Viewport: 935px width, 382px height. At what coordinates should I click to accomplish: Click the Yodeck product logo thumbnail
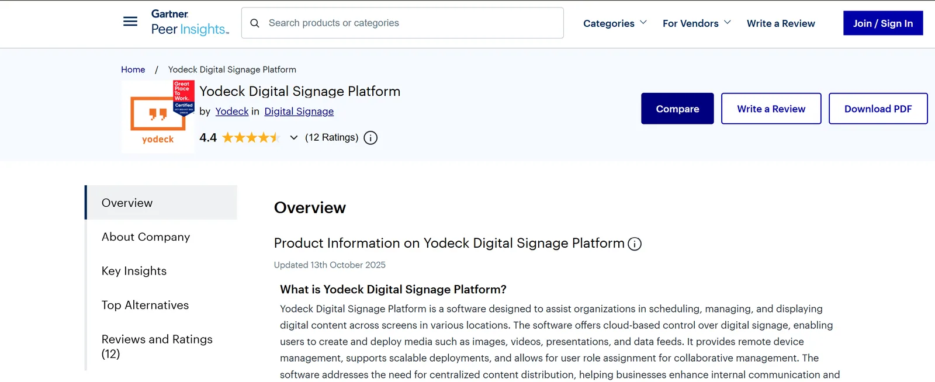158,117
